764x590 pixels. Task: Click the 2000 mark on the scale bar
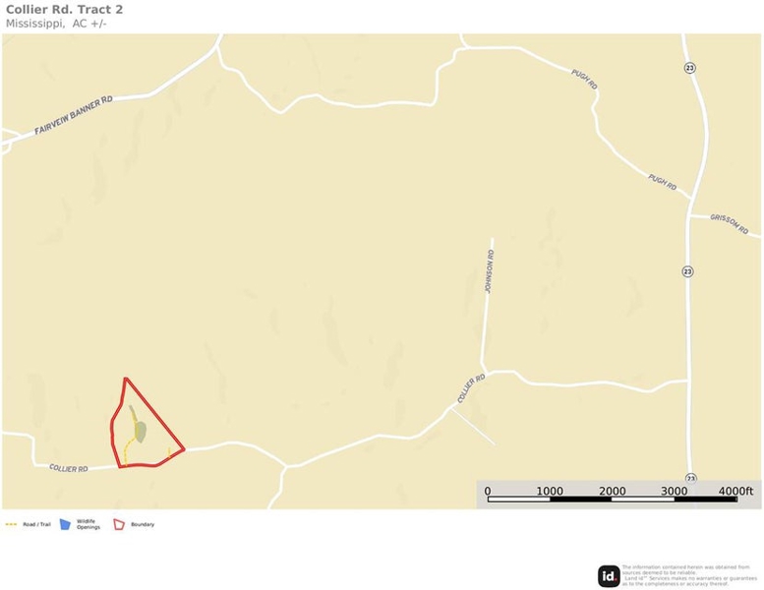click(612, 491)
